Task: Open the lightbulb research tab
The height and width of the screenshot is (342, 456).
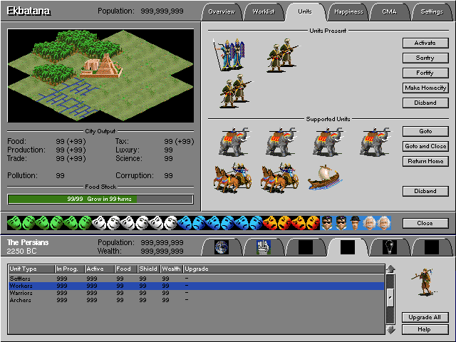Action: pyautogui.click(x=390, y=247)
